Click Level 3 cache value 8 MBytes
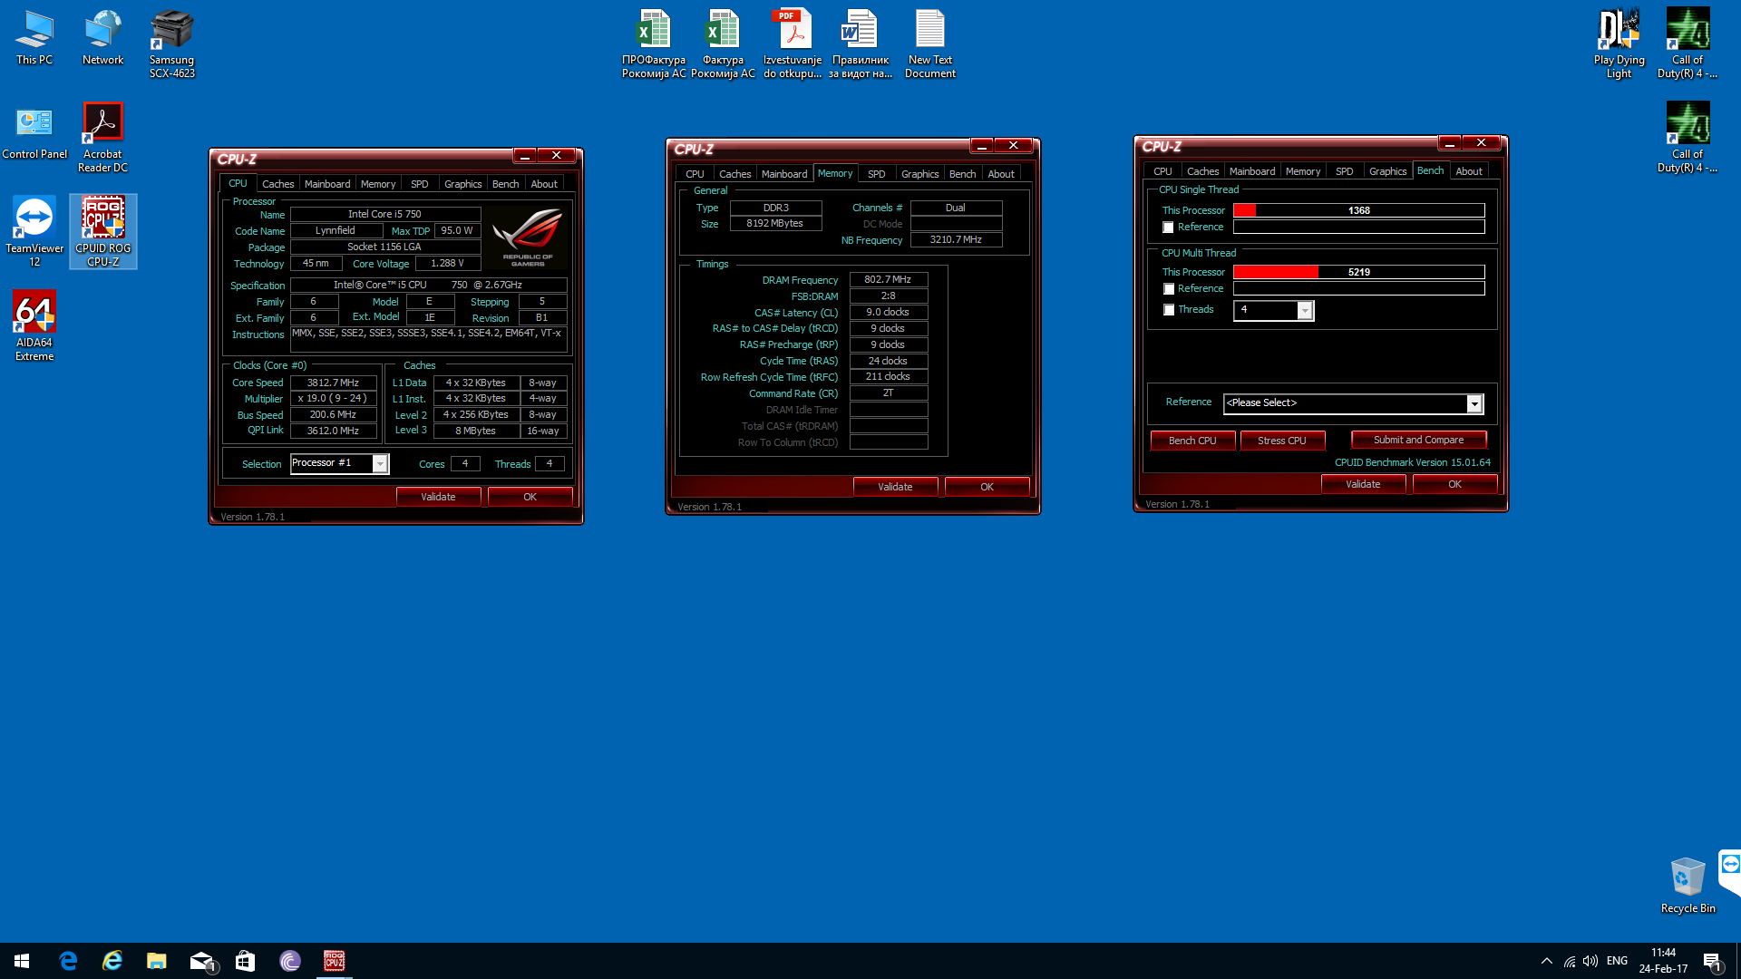The width and height of the screenshot is (1741, 979). pos(475,431)
